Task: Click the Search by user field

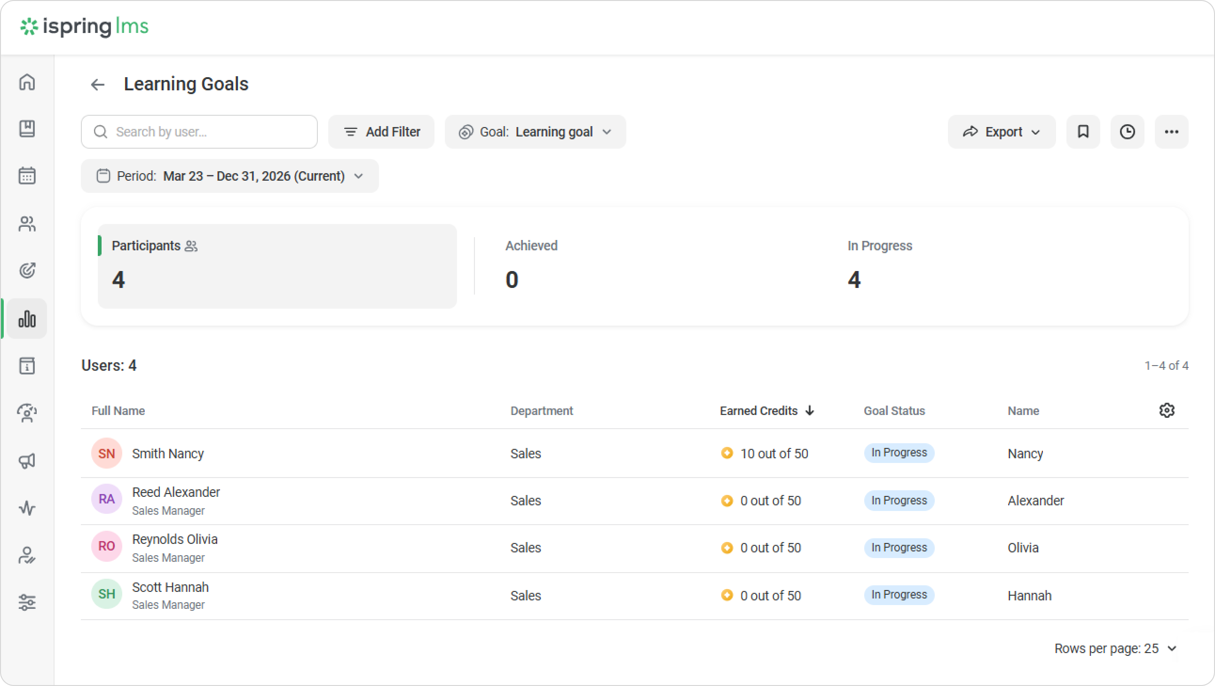Action: 199,132
